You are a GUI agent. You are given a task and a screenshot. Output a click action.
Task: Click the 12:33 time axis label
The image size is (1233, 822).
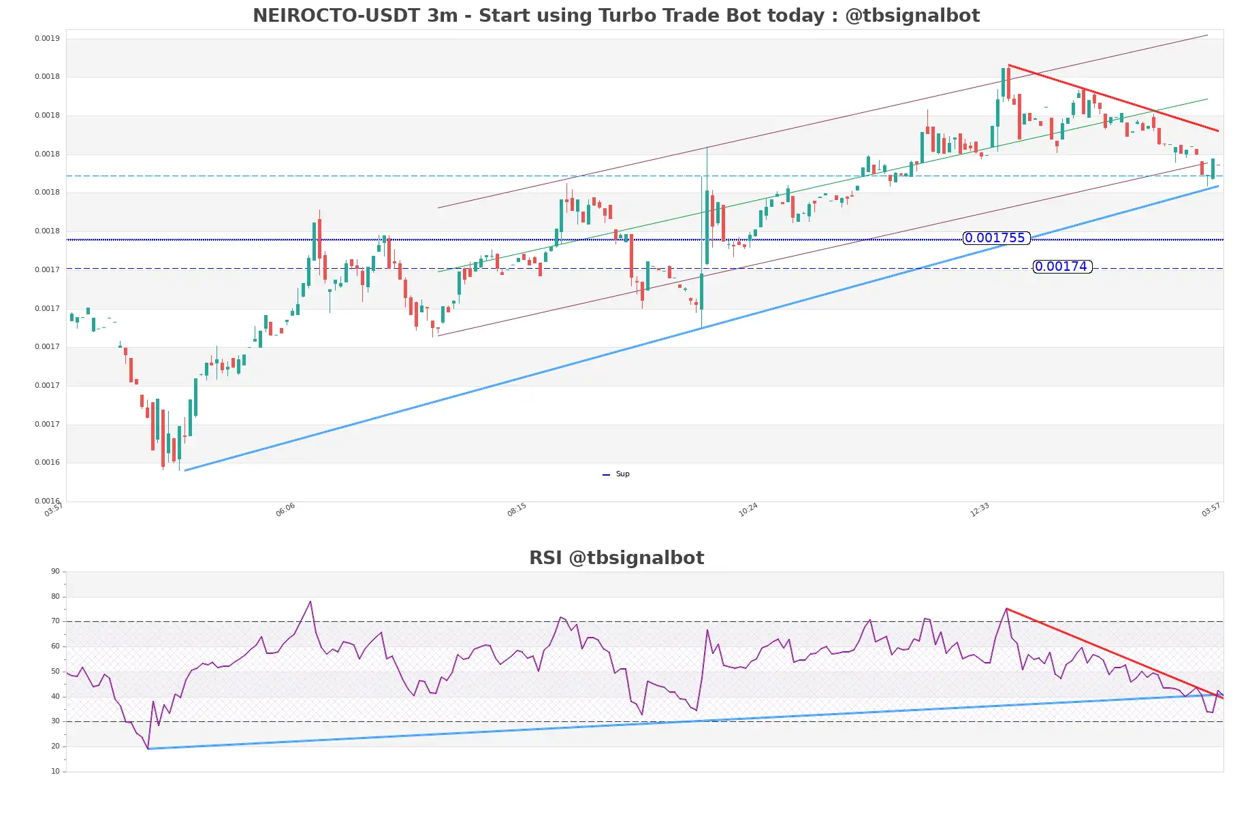coord(980,510)
